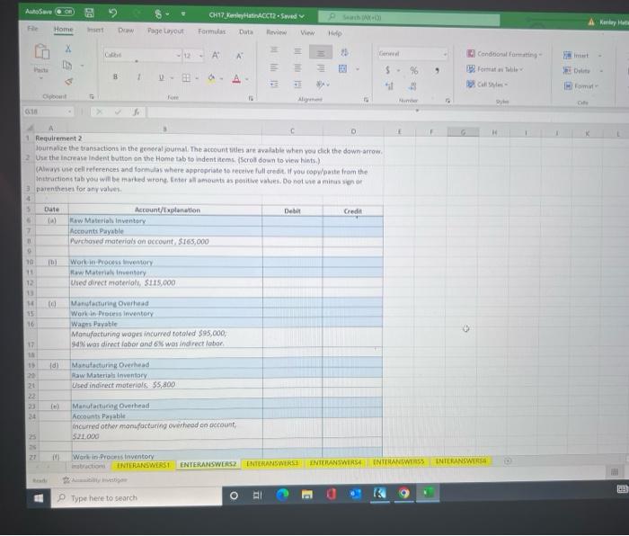
Task: Click the Increase Indent icon
Action: click(x=297, y=85)
